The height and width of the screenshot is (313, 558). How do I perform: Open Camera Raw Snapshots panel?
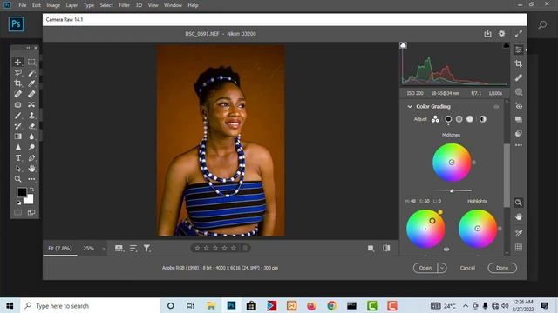(x=519, y=120)
